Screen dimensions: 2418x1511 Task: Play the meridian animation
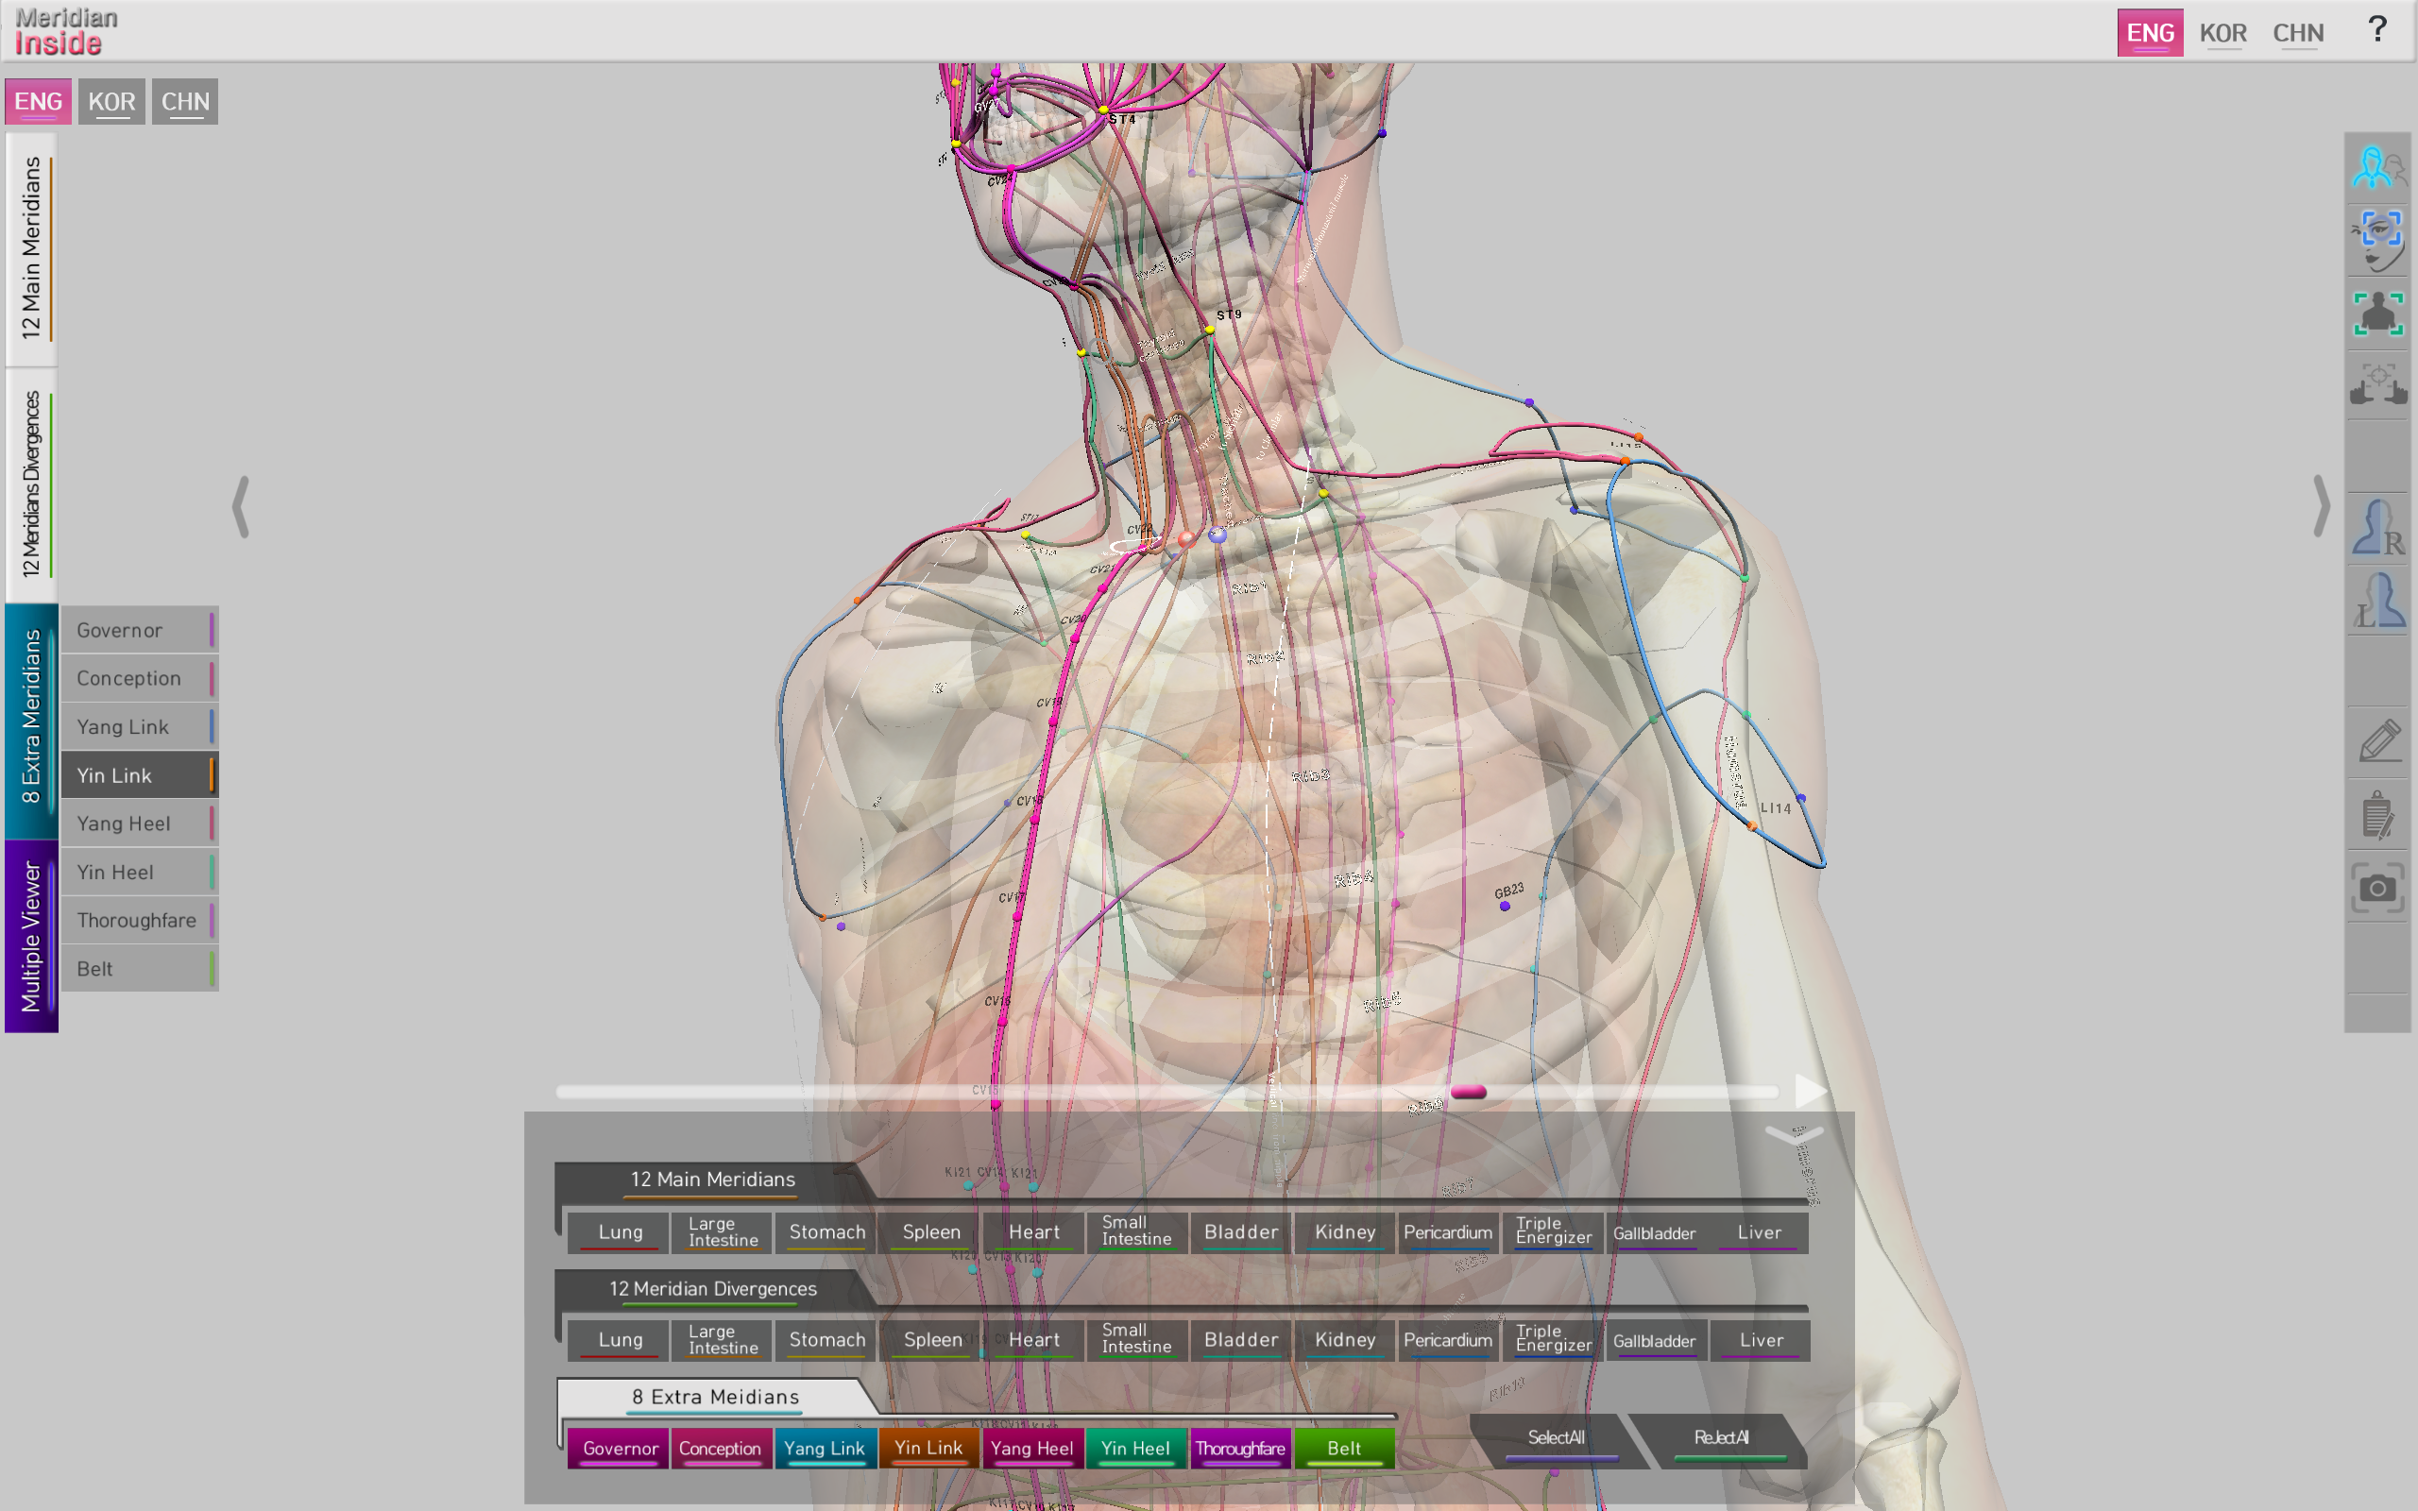tap(1811, 1092)
